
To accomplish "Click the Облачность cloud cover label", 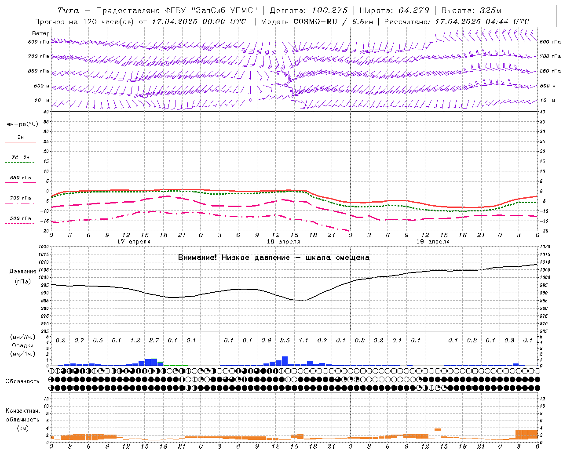I will tap(22, 381).
